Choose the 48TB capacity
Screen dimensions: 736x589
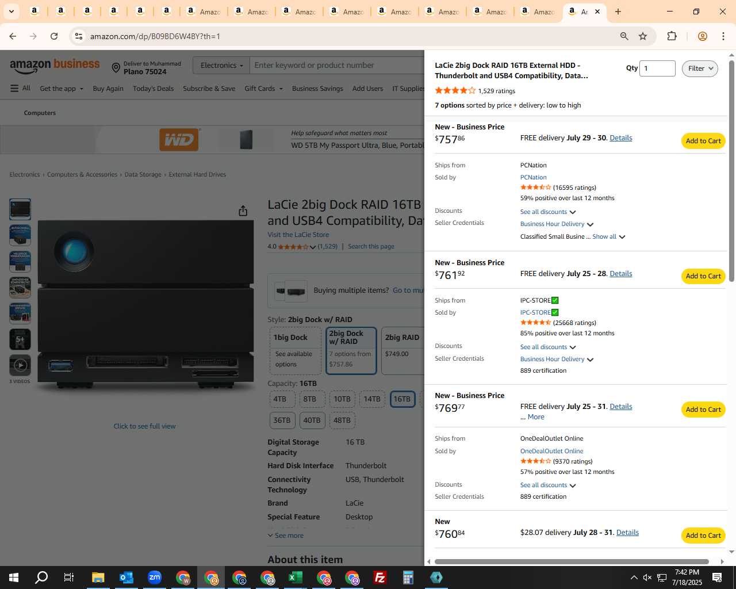(x=342, y=420)
